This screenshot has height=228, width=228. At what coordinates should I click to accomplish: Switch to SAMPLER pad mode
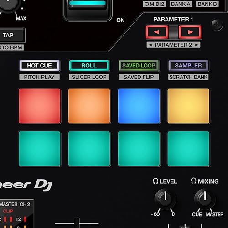point(188,66)
